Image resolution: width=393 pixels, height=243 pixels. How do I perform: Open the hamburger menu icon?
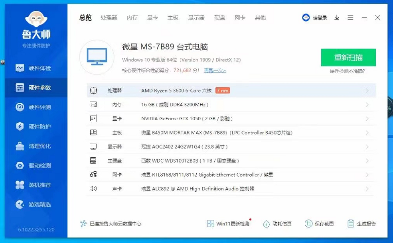click(x=350, y=18)
